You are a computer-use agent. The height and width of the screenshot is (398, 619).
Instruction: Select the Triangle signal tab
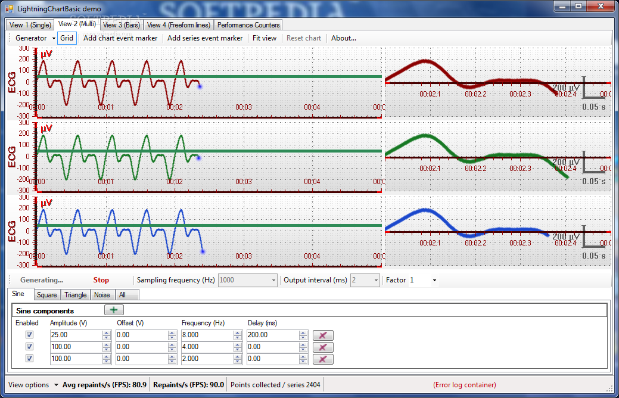point(76,295)
